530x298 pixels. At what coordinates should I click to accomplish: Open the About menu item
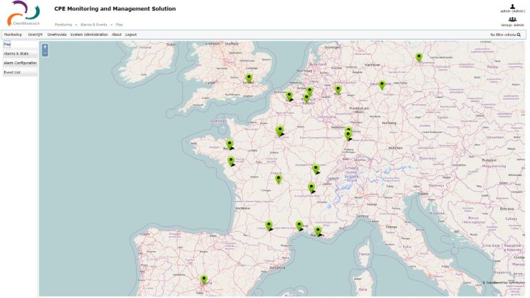(x=117, y=34)
